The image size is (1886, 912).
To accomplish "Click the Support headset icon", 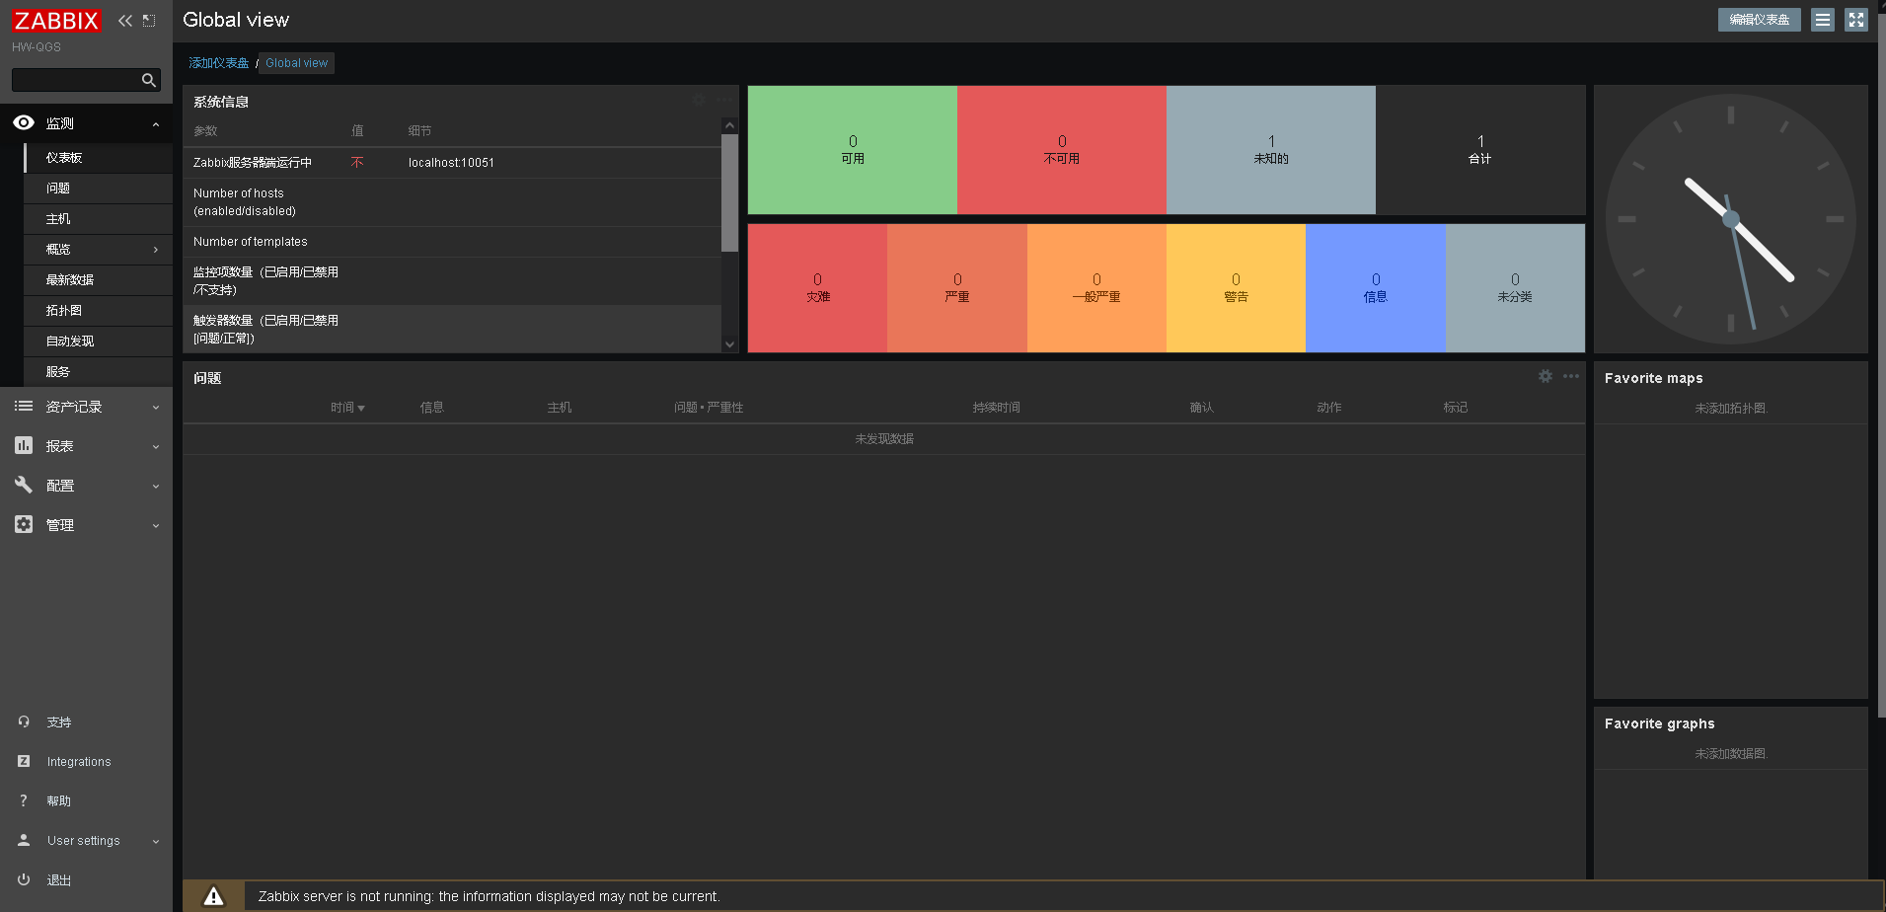I will pos(24,722).
